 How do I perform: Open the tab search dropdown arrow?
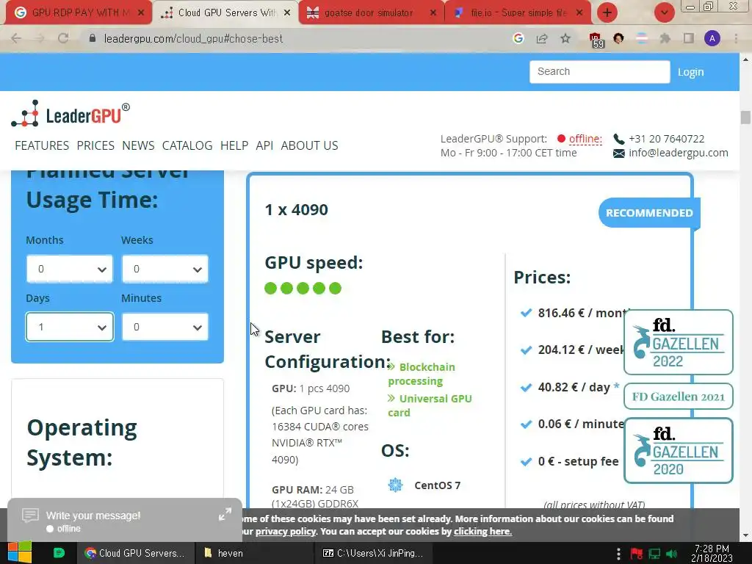(664, 12)
